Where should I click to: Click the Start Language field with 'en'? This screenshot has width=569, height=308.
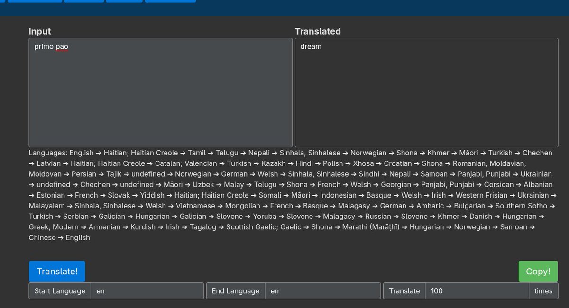(x=147, y=291)
